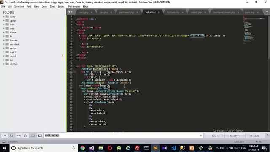The image size is (270, 152).
Task: Switch to the first tab, users.php
Action: [x=84, y=12]
